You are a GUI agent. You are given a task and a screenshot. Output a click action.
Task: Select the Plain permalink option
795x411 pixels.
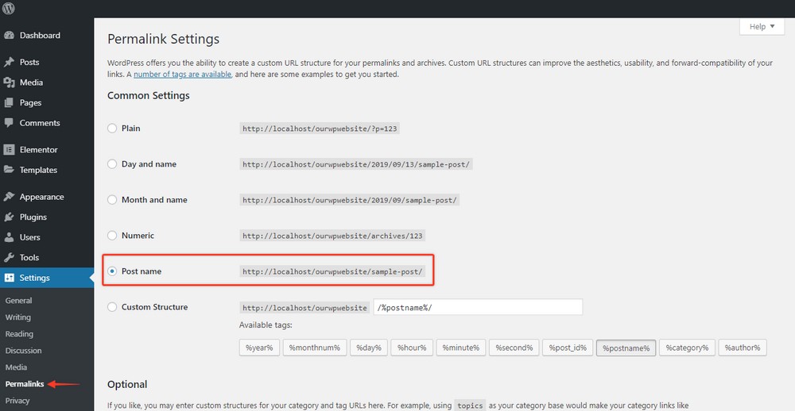point(112,129)
